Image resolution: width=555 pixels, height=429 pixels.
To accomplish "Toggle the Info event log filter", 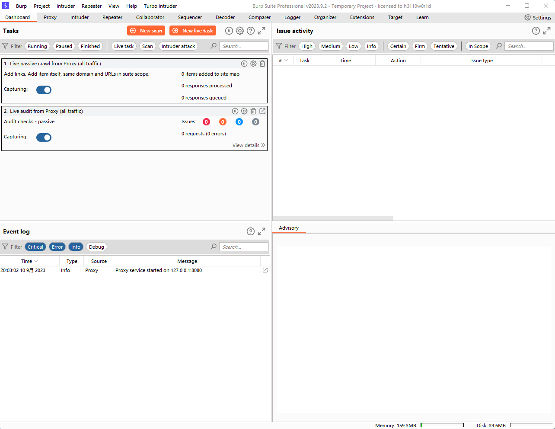I will click(76, 247).
